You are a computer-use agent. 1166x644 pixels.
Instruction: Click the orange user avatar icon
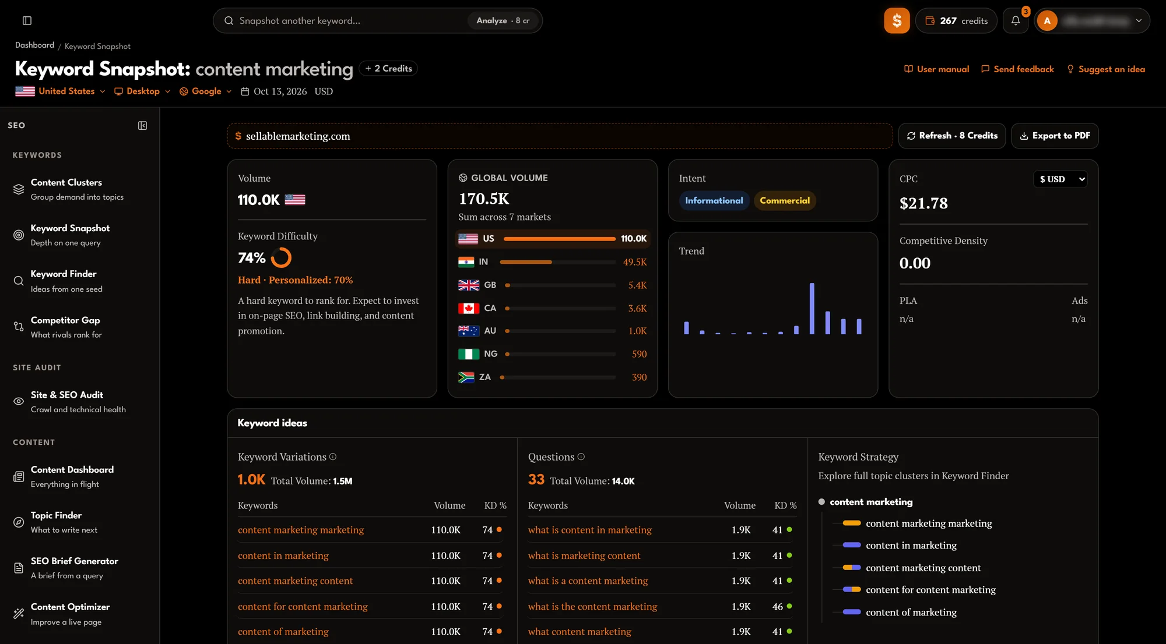click(x=1047, y=20)
